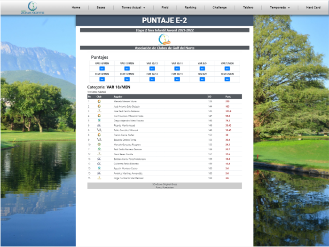Click club logo in the 145-score row
The height and width of the screenshot is (247, 329).
(x=99, y=111)
